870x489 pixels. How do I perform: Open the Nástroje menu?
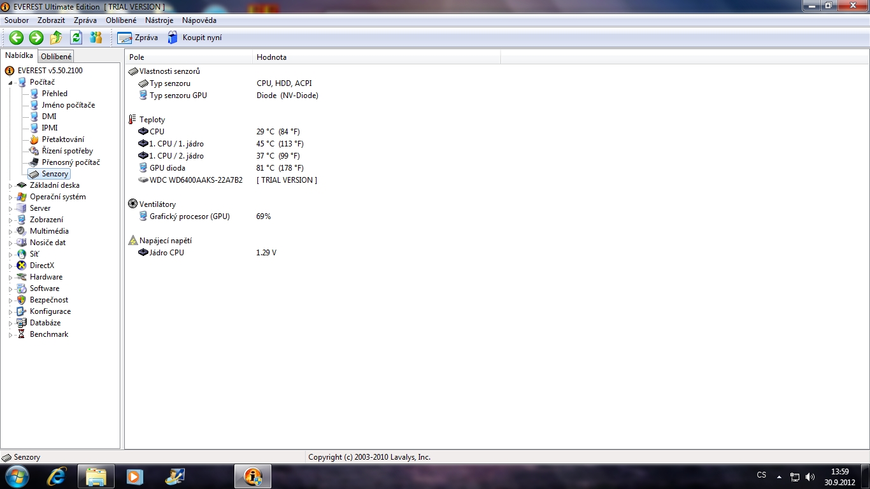pos(159,20)
